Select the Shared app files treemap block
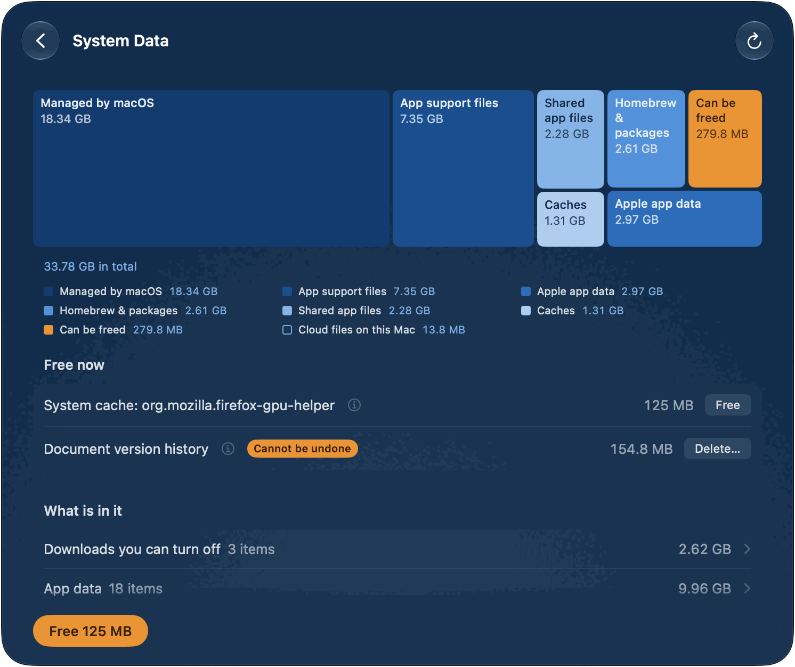Viewport: 795px width, 667px height. 571,139
